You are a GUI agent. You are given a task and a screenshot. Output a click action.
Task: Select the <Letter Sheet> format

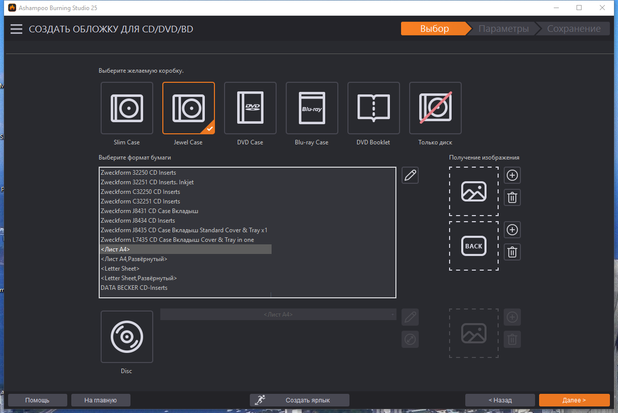[x=186, y=269]
